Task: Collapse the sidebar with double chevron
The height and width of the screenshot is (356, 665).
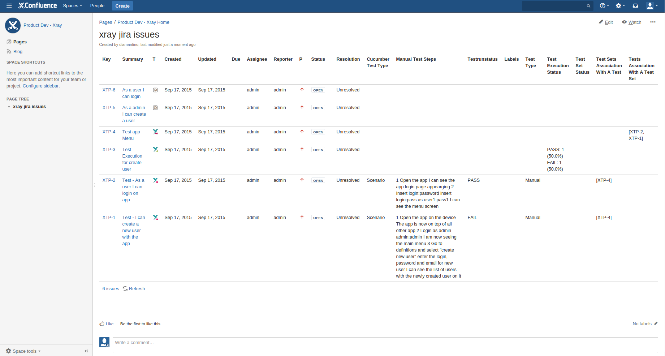Action: coord(86,351)
